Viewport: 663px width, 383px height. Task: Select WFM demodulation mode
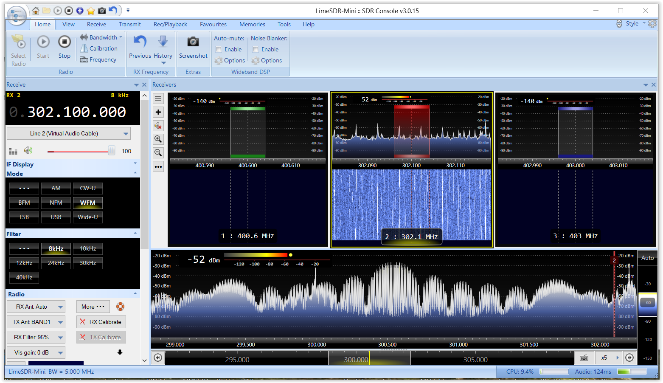(88, 203)
